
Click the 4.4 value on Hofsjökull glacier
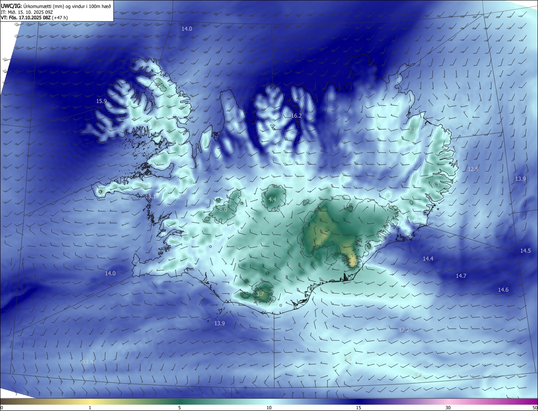click(x=272, y=199)
